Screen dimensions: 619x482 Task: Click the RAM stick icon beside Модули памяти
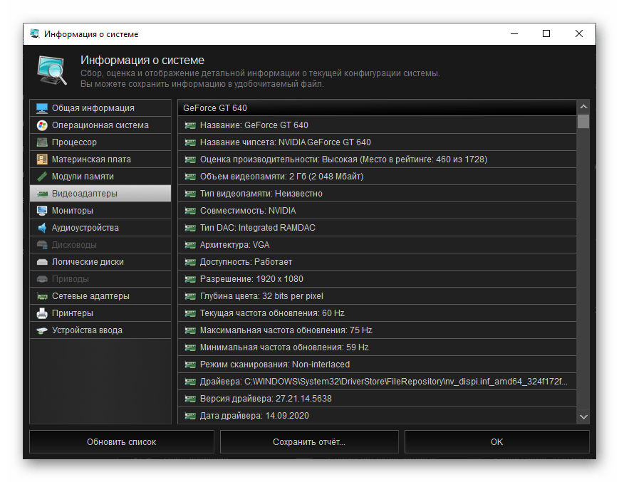(42, 177)
